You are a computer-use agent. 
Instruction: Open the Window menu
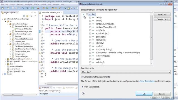pyautogui.click(x=56, y=4)
